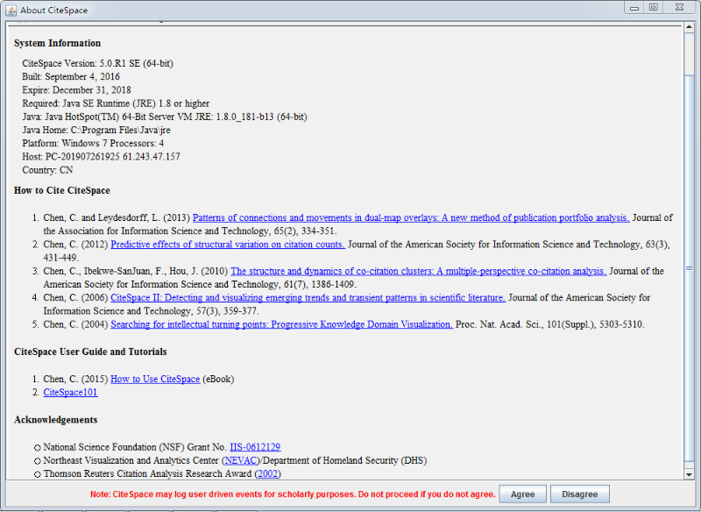The image size is (701, 512).
Task: Open the NSF grant IIS-0612129 link
Action: 255,447
